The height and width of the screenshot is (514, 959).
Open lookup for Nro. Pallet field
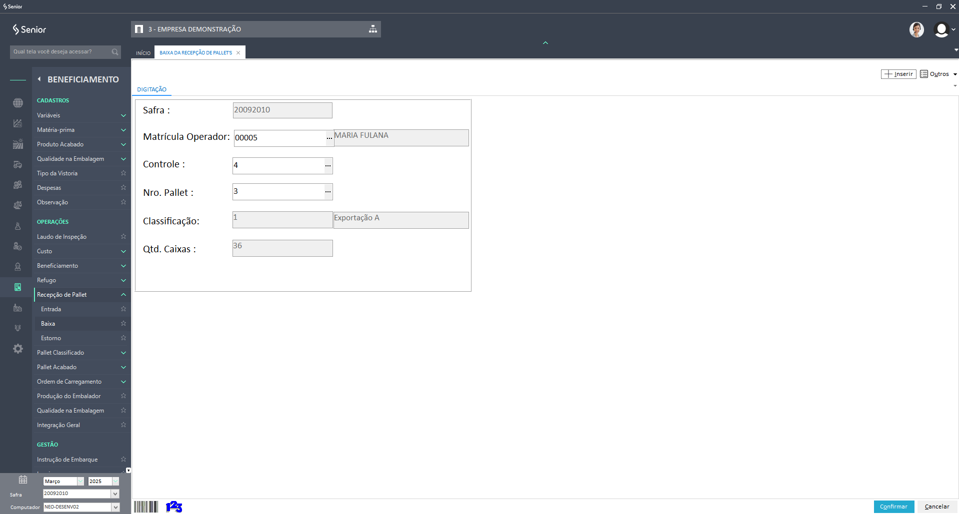pos(328,192)
